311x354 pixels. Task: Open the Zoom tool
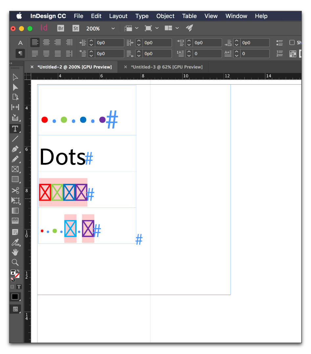click(x=15, y=262)
